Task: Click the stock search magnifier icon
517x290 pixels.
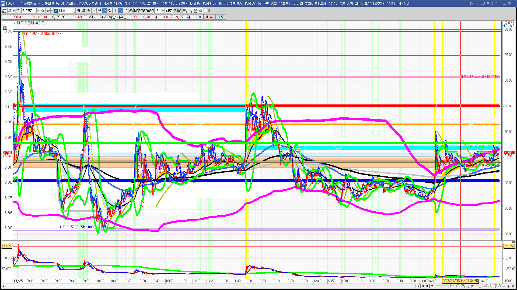Action: 43,11
